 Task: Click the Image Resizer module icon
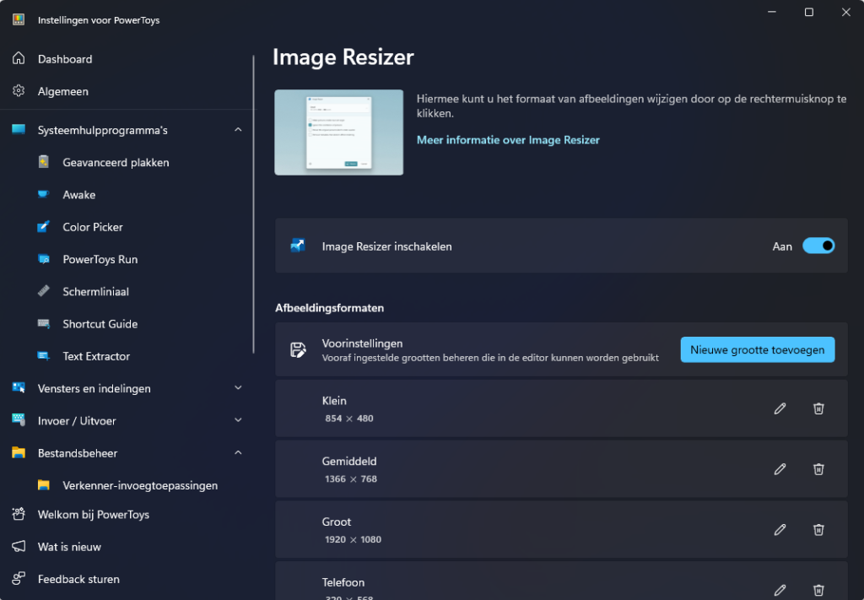298,246
